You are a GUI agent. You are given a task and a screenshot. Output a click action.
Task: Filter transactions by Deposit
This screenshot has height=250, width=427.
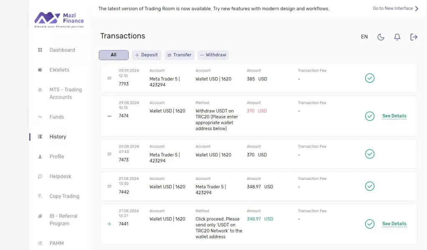click(x=147, y=55)
